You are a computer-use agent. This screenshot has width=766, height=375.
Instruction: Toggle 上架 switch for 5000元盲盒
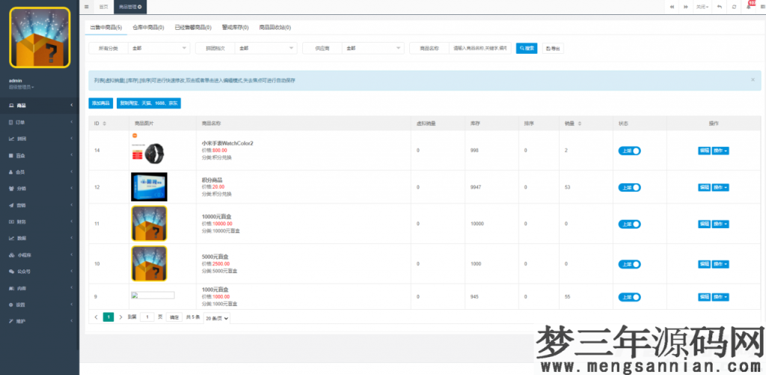tap(629, 264)
